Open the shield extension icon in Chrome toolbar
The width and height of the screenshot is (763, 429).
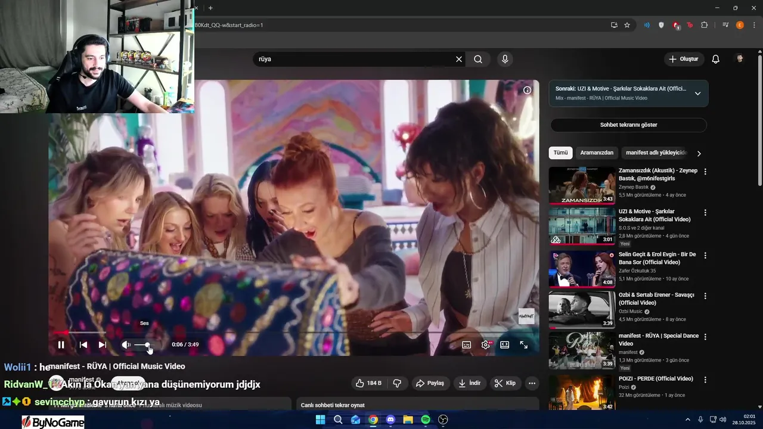661,25
